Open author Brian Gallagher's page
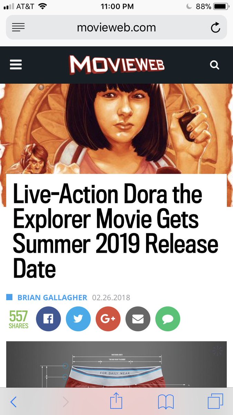233x415 pixels. [x=52, y=297]
